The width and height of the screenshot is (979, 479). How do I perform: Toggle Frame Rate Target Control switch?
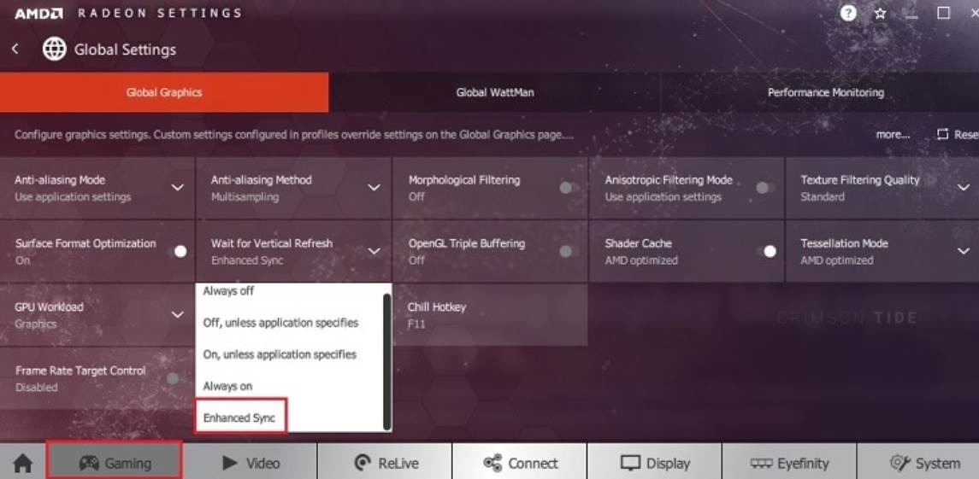(x=175, y=378)
